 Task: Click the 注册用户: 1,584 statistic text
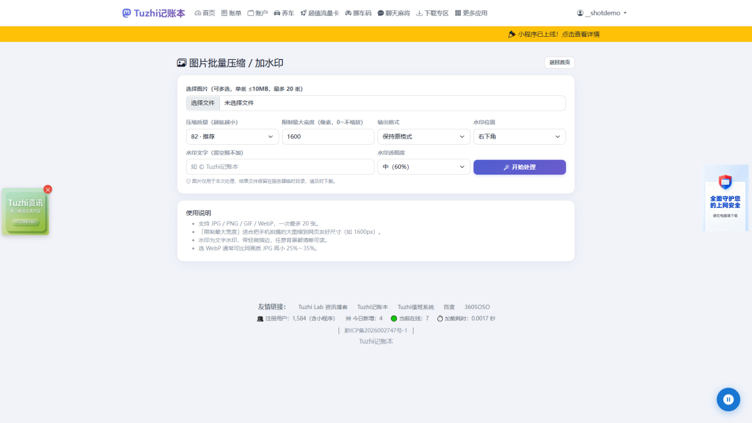[300, 319]
